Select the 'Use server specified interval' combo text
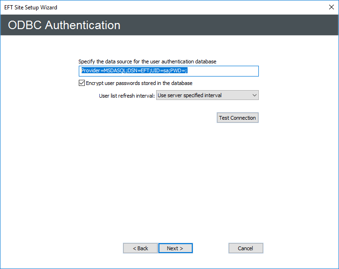Viewport: 339px width, 269px height. (x=189, y=95)
